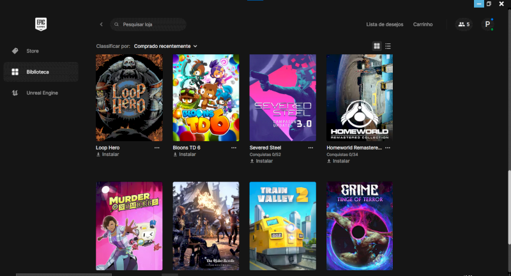This screenshot has width=511, height=276.
Task: Click the Store tag icon
Action: tap(15, 51)
